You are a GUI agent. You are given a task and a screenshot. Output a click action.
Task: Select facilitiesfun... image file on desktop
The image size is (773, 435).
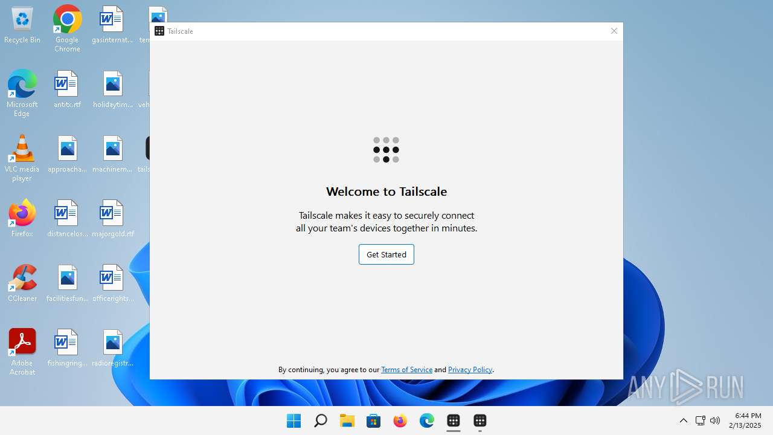point(67,283)
